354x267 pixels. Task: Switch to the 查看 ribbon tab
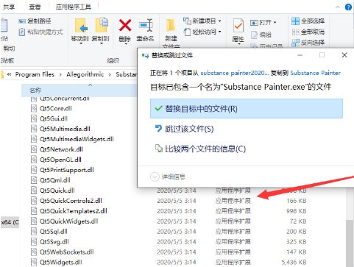[35, 7]
